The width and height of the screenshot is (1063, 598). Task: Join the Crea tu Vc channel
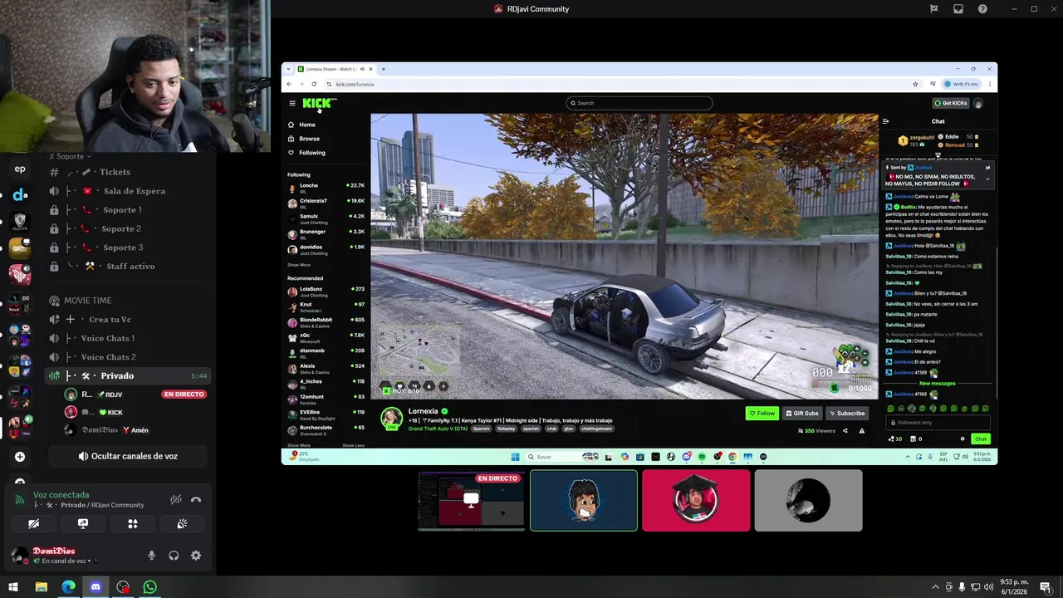(127, 320)
